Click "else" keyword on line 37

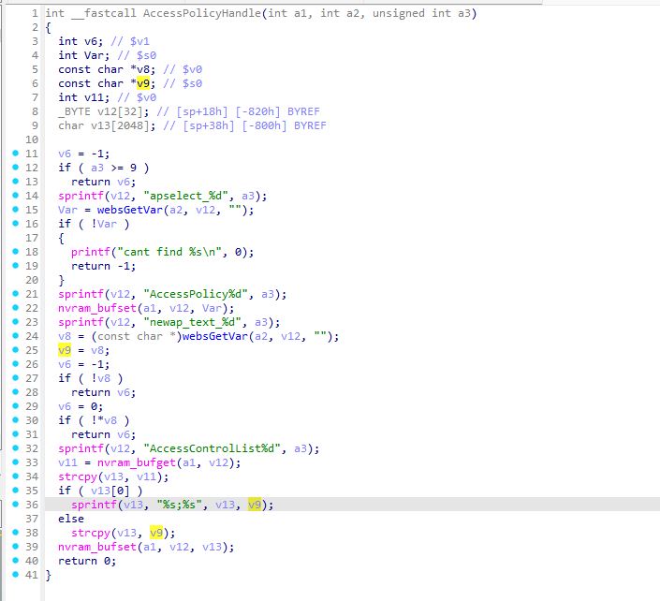(x=71, y=519)
